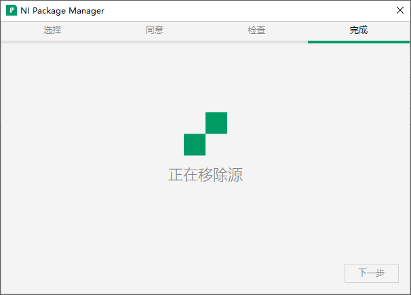Switch to the 选择 tab
This screenshot has height=295, width=411.
pyautogui.click(x=52, y=31)
